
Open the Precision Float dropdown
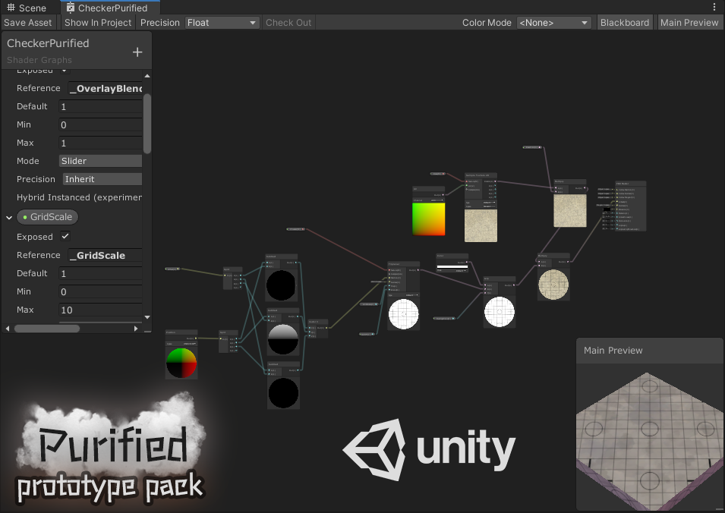[222, 23]
